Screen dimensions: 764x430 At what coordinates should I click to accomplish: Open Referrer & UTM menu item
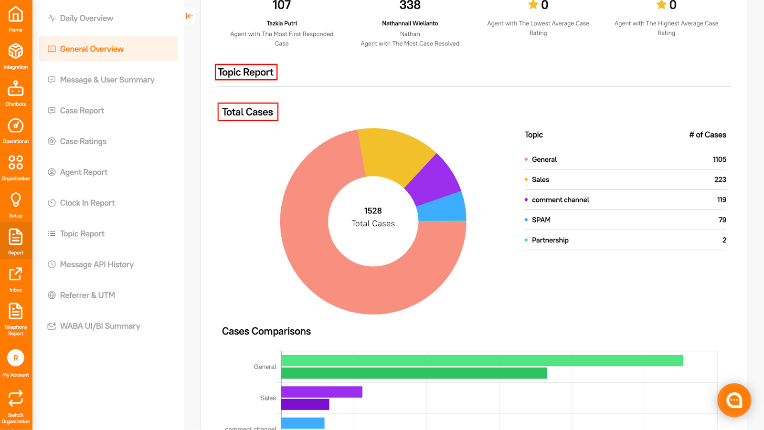pyautogui.click(x=108, y=295)
